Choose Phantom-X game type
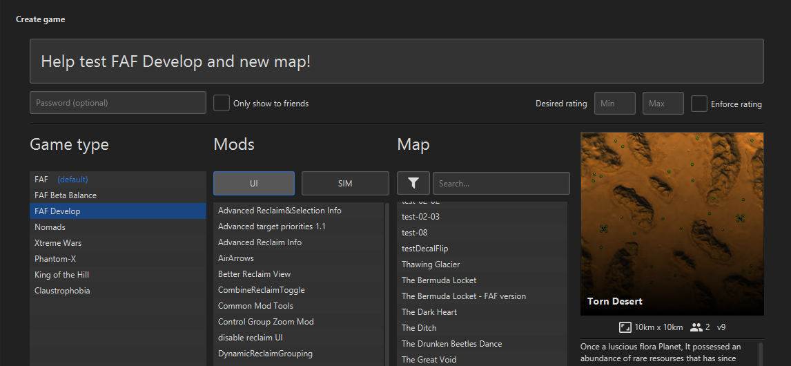This screenshot has height=366, width=791. (x=118, y=259)
